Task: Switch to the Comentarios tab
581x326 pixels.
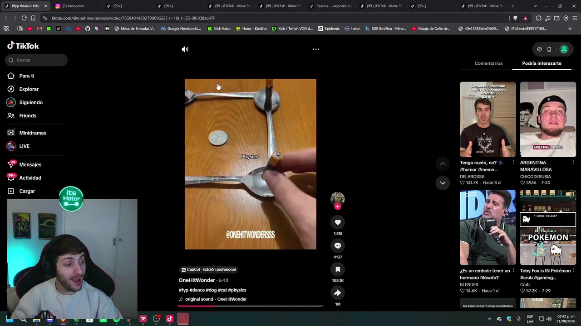Action: [488, 63]
